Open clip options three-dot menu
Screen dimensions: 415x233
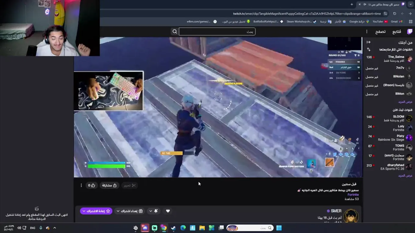pyautogui.click(x=81, y=185)
